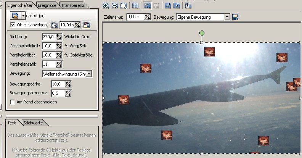Click the add keyframe icon in toolbar
This screenshot has height=158, width=302.
167,6
